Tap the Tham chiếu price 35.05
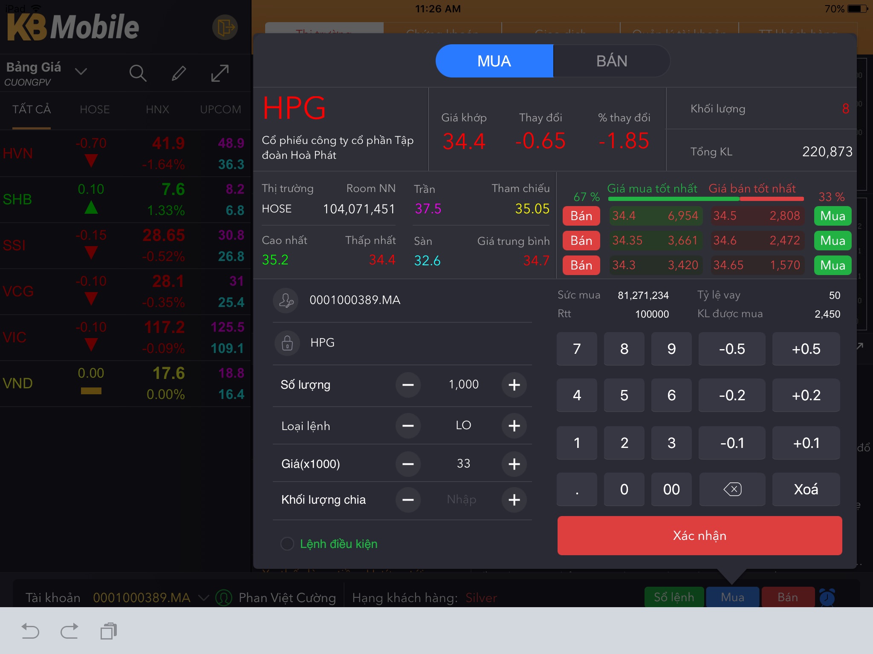Screen dimensions: 873x654 click(x=532, y=209)
